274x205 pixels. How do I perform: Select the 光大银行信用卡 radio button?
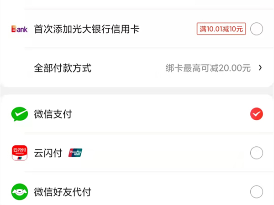pyautogui.click(x=257, y=30)
